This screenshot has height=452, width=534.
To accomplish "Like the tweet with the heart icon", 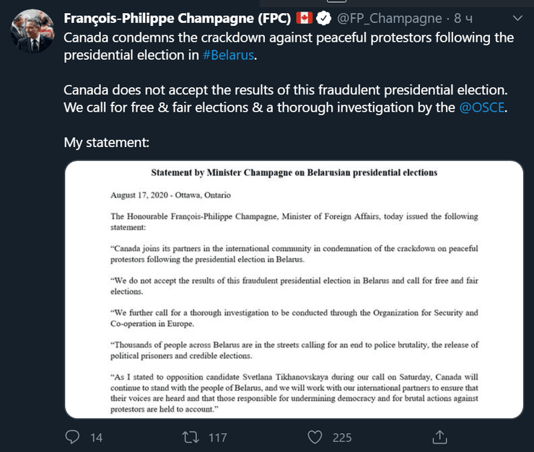I will 315,437.
